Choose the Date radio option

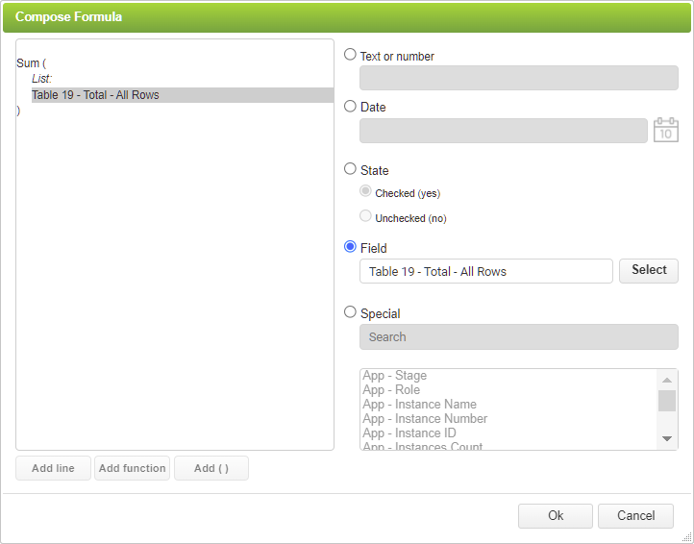pyautogui.click(x=350, y=107)
